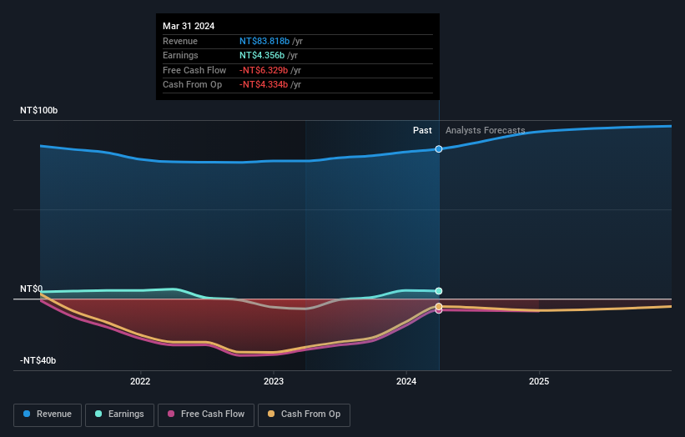Click the Earnings row label in tooltip
Screen dimensions: 685x437
[x=180, y=55]
